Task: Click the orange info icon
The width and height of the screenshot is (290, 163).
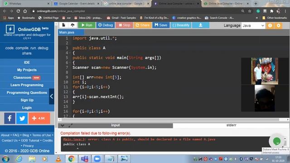Action: click(270, 25)
